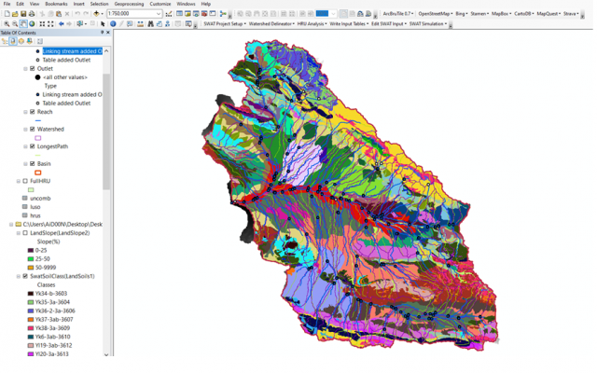
Task: Select the Zoom In tool
Action: pos(7,23)
